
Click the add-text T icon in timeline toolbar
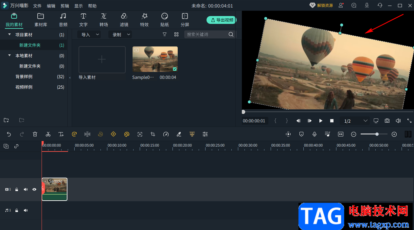point(61,134)
